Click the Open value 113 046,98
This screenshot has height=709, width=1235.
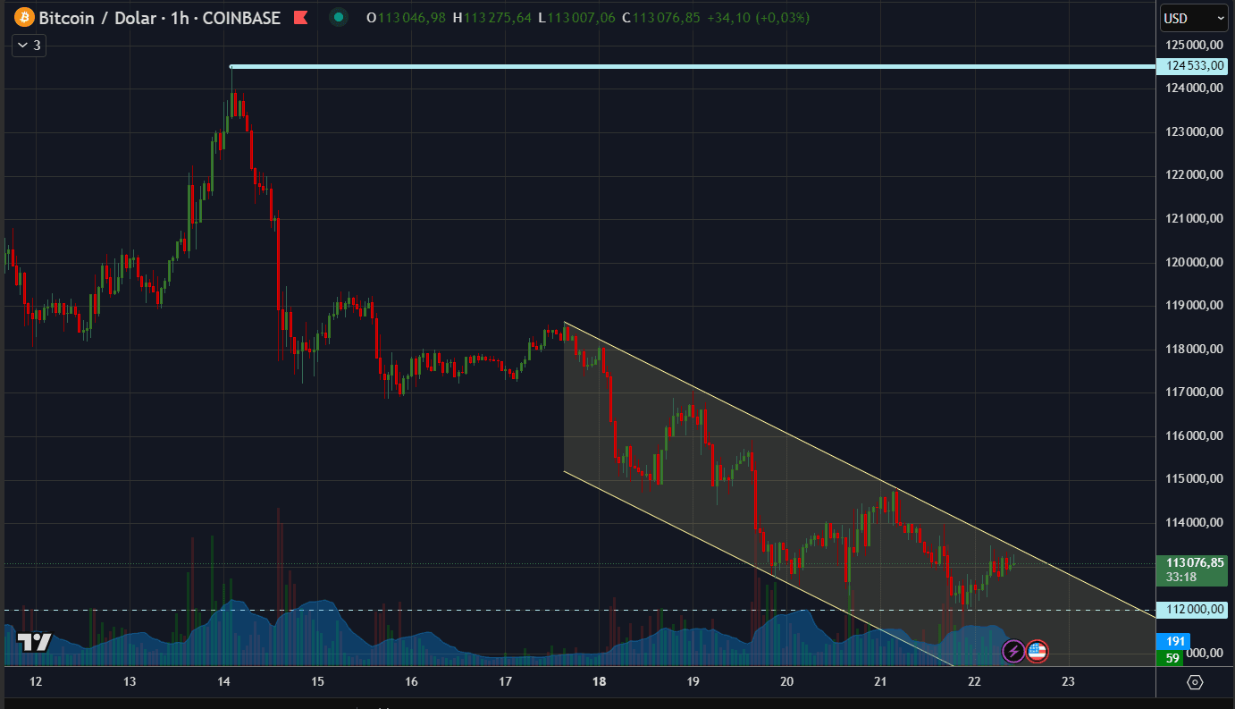point(412,18)
